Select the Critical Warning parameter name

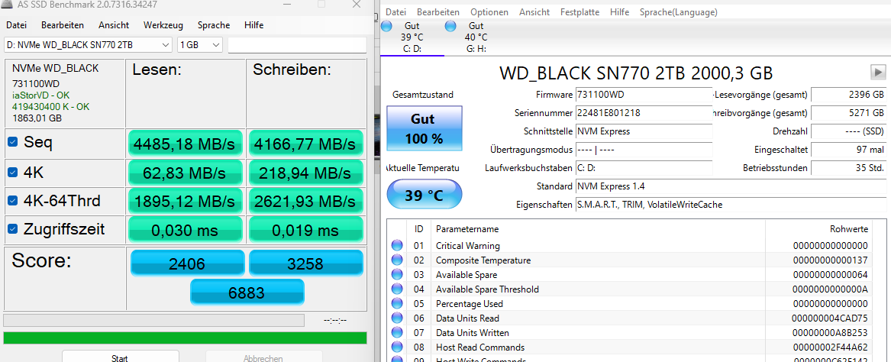468,246
